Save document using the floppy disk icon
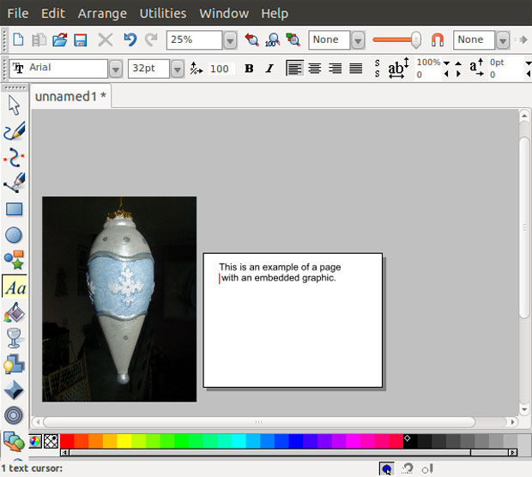The width and height of the screenshot is (532, 477). pyautogui.click(x=81, y=40)
